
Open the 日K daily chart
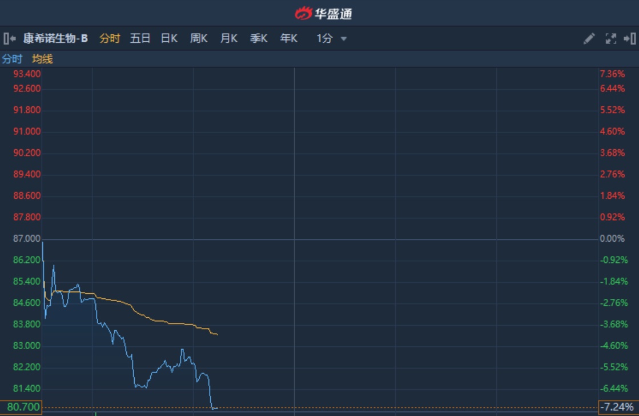169,39
